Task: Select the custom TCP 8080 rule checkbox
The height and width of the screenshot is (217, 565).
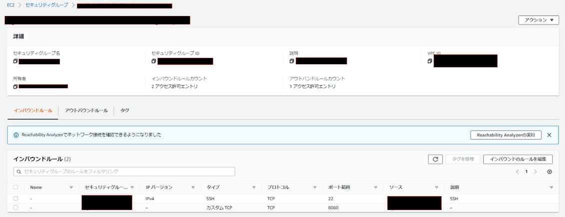Action: coord(16,207)
